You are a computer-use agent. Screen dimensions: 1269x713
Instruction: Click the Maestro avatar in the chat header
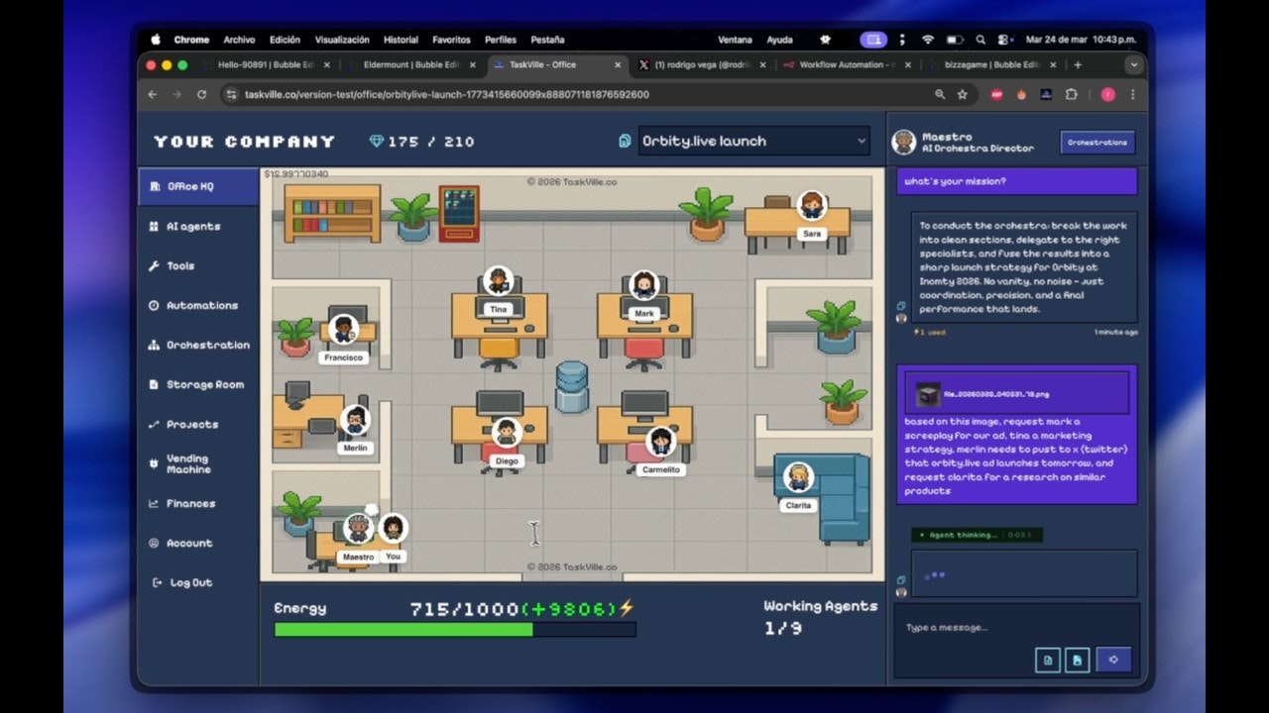(x=903, y=142)
